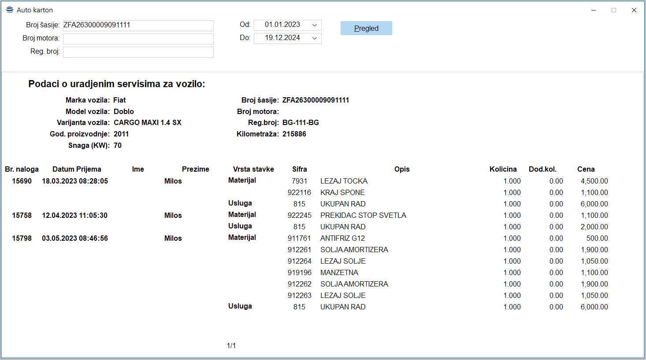Click the Cena column header
This screenshot has width=646, height=360.
[x=586, y=169]
